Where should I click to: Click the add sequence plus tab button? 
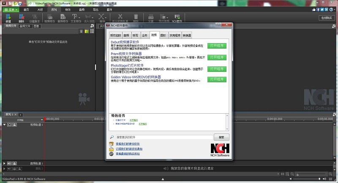(20, 115)
